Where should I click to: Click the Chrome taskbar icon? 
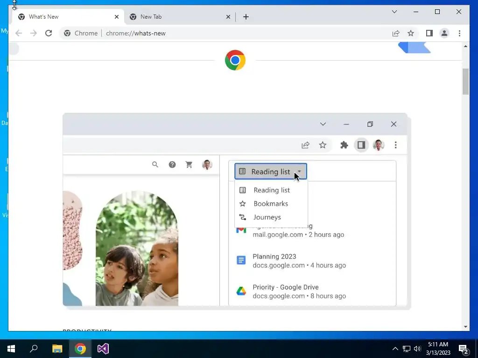(x=80, y=349)
